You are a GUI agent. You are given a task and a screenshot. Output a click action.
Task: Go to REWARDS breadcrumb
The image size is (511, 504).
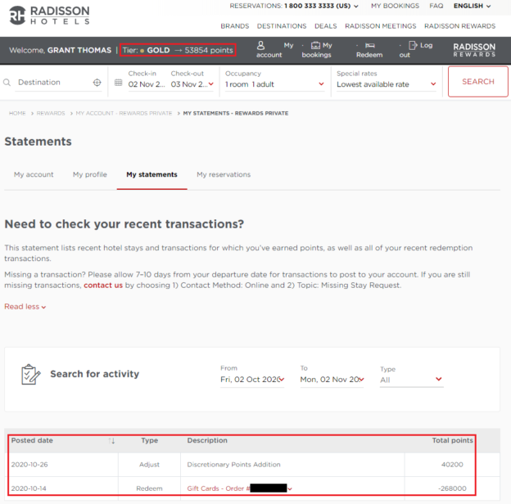pos(51,113)
